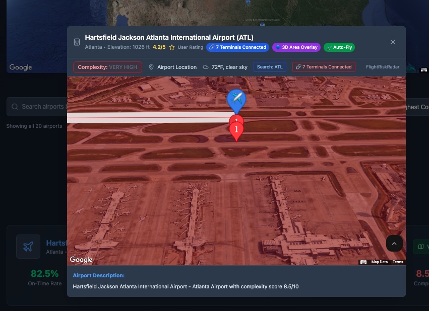
Task: Open the Map Data link
Action: pyautogui.click(x=379, y=262)
